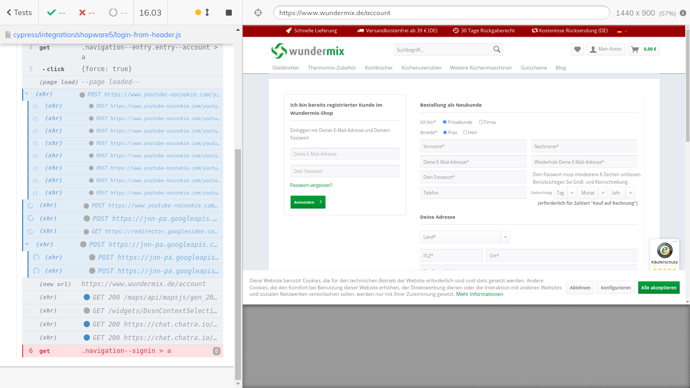The height and width of the screenshot is (388, 690).
Task: Go to Thermomix-Zubehör category
Action: [332, 68]
